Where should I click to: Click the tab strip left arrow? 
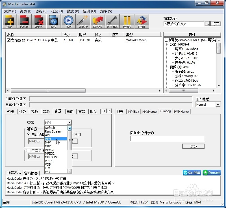104,111
